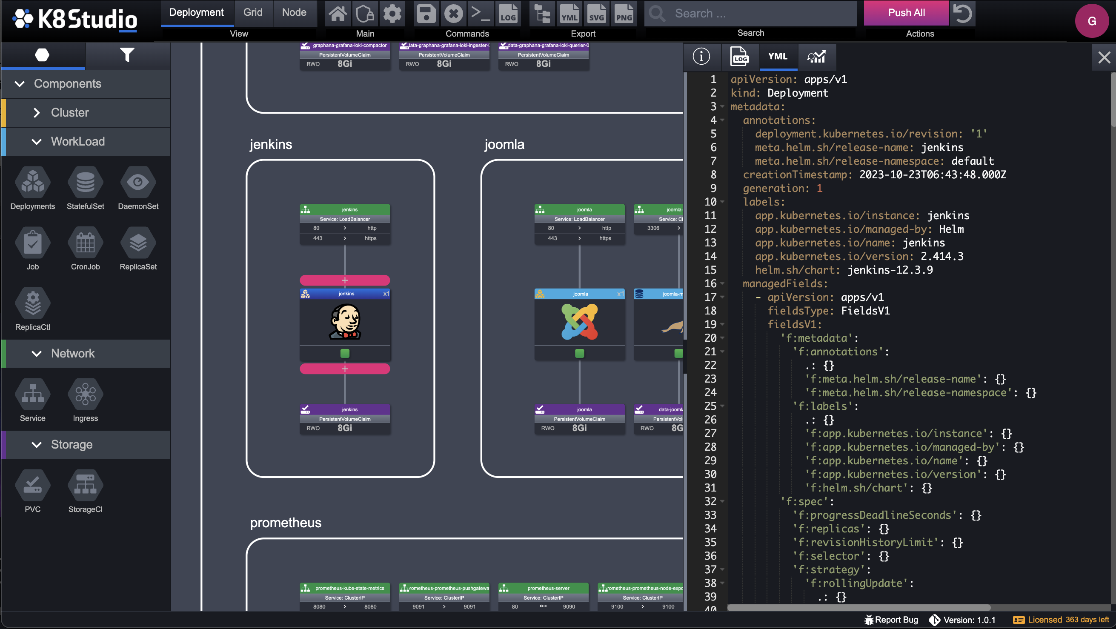The width and height of the screenshot is (1116, 629).
Task: Click Report Bug link in status bar
Action: [891, 620]
